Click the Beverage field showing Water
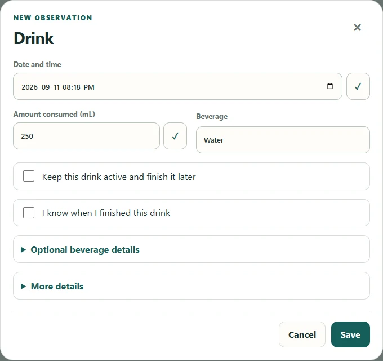The width and height of the screenshot is (383, 361). click(x=283, y=140)
